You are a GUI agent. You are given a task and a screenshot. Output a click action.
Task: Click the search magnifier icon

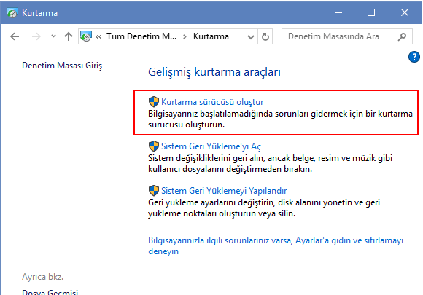tap(402, 36)
